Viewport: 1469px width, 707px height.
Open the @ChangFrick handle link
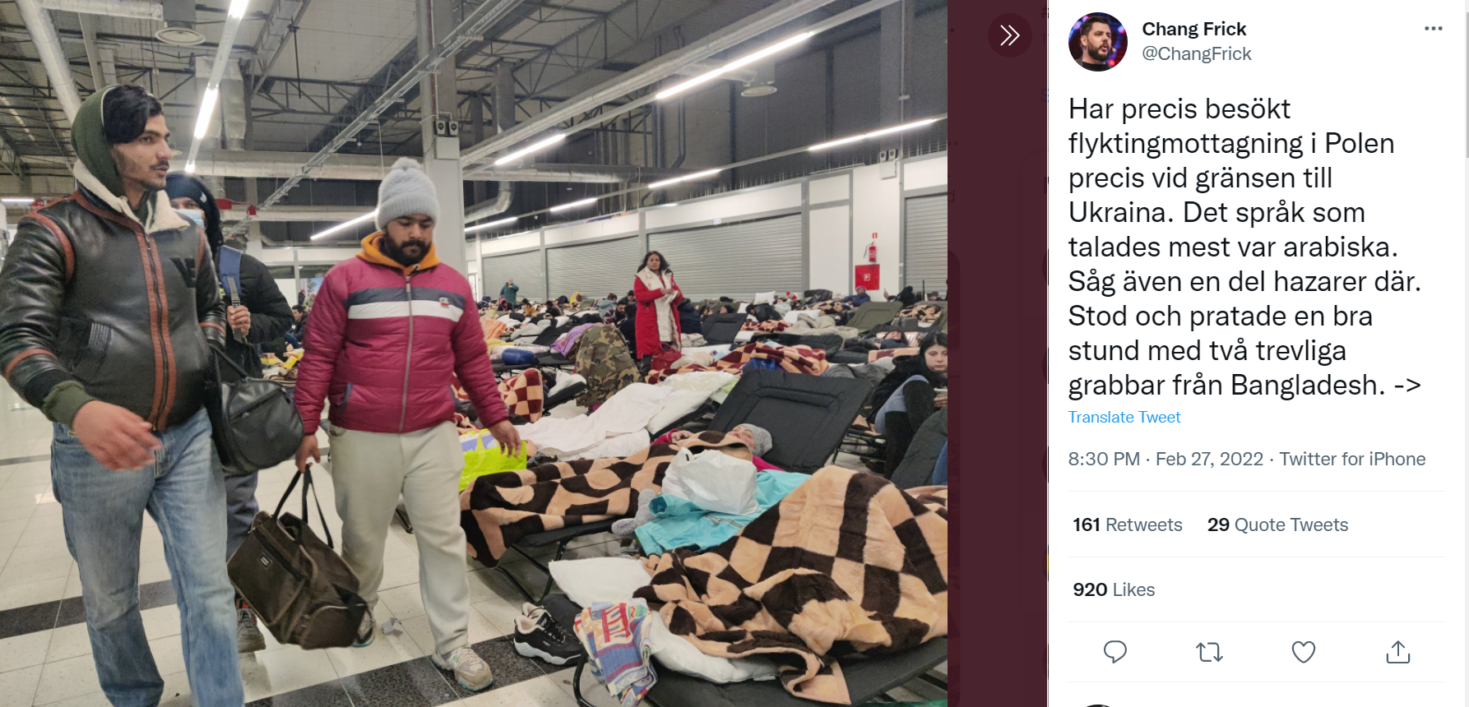(1196, 53)
